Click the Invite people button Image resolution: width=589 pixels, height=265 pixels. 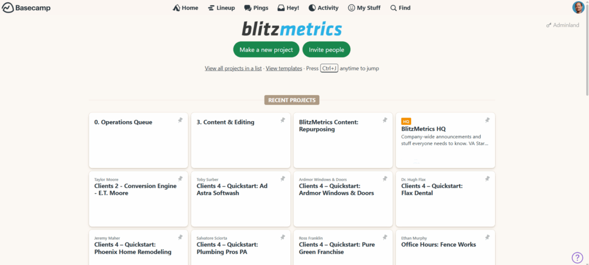coord(326,50)
